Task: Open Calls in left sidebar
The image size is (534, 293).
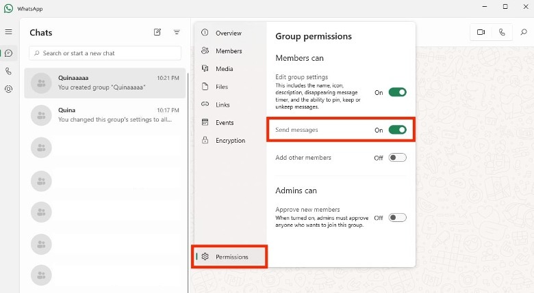Action: pos(8,71)
